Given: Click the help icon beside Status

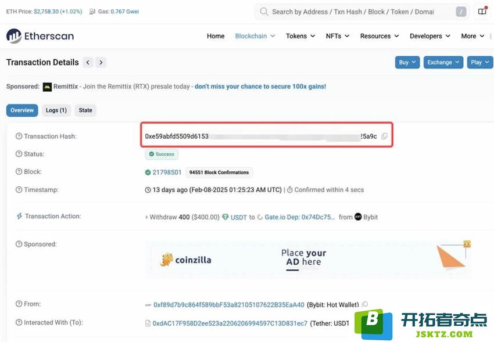Looking at the screenshot, I should [19, 154].
